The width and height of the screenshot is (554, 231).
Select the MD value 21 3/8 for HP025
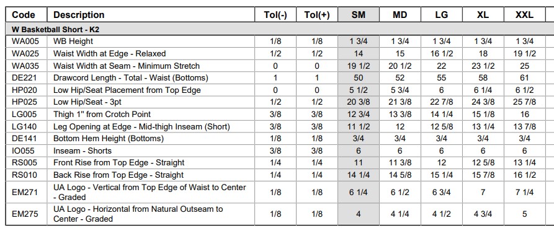point(400,102)
